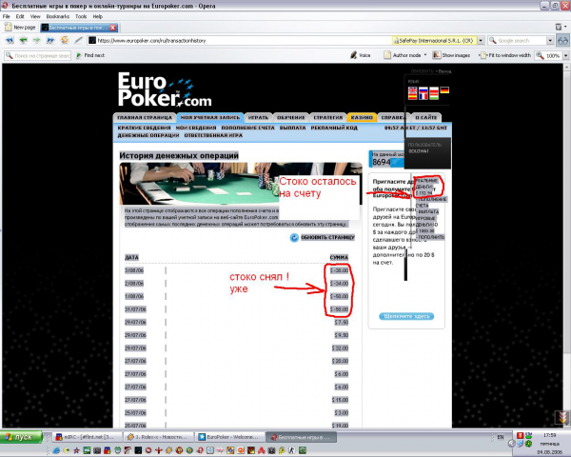Follow the ДЕНЕЖНЫЕ ОПЕРАЦИИ submenu link
The width and height of the screenshot is (571, 457).
[x=148, y=135]
